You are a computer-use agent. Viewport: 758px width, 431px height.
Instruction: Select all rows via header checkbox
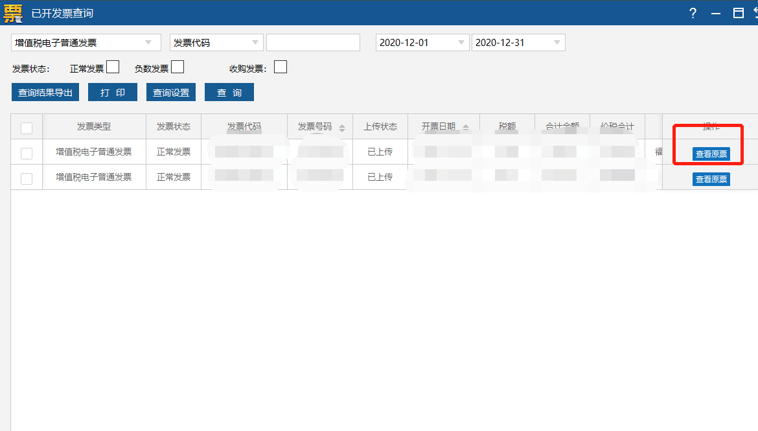click(27, 128)
